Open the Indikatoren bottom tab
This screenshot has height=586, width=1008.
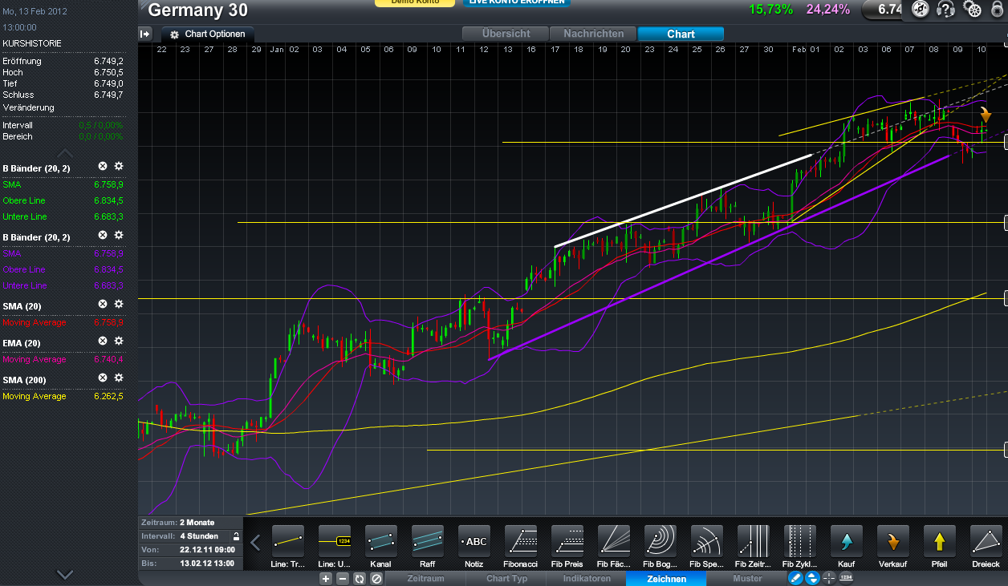587,578
